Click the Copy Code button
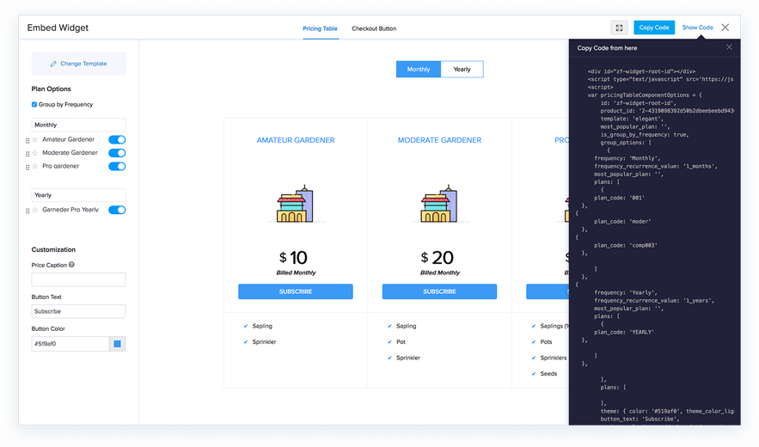The height and width of the screenshot is (447, 759). tap(654, 28)
